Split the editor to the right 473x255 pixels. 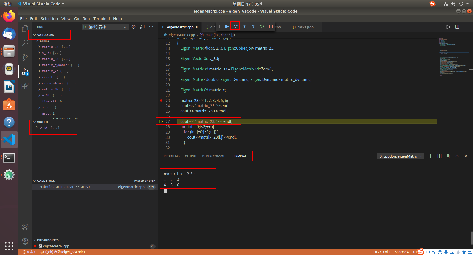click(457, 27)
